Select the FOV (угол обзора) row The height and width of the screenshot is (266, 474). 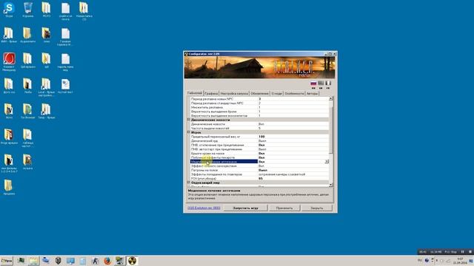coord(259,179)
